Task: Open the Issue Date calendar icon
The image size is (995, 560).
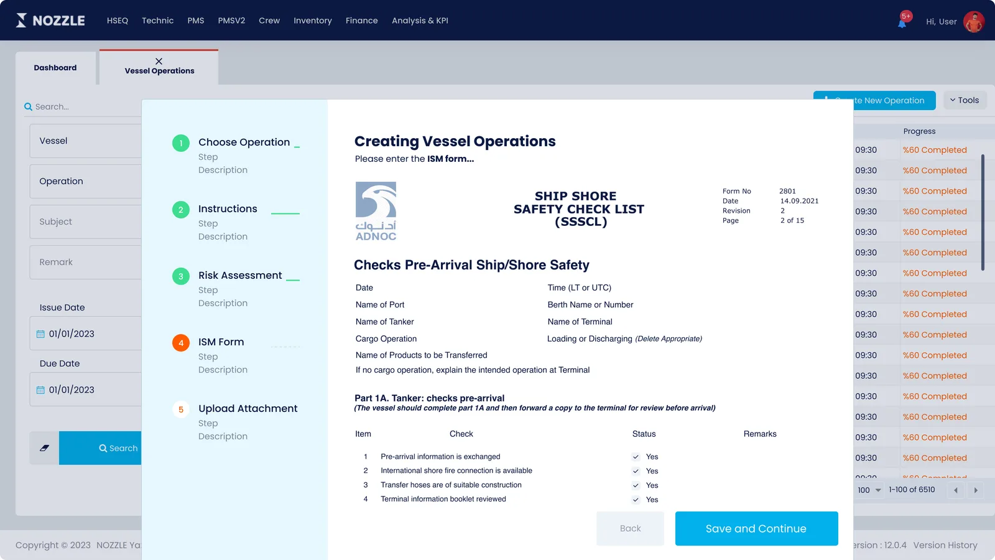Action: tap(40, 334)
